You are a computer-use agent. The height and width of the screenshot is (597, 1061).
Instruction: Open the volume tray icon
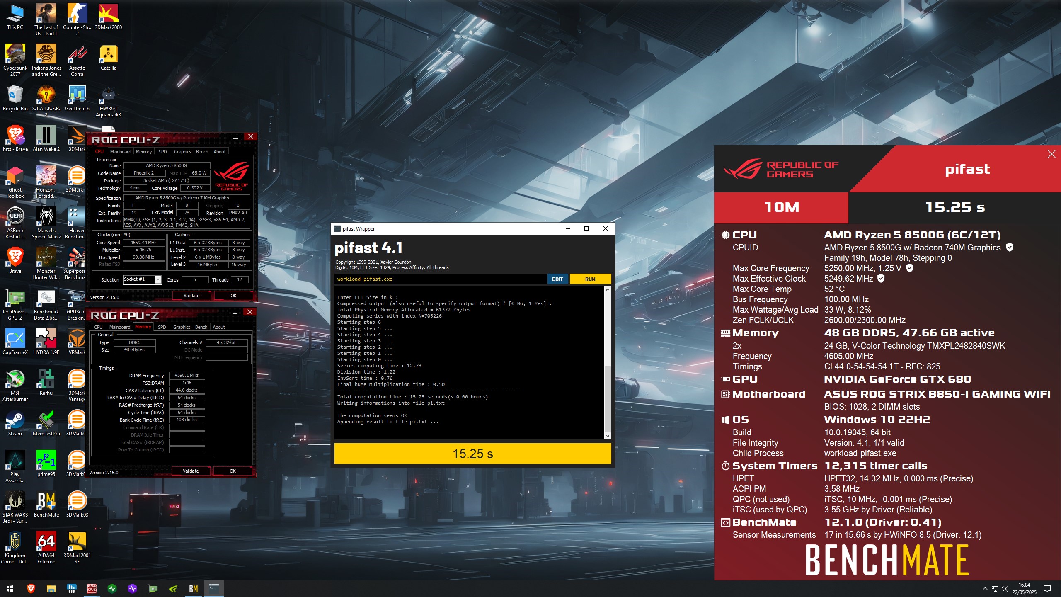point(1005,589)
